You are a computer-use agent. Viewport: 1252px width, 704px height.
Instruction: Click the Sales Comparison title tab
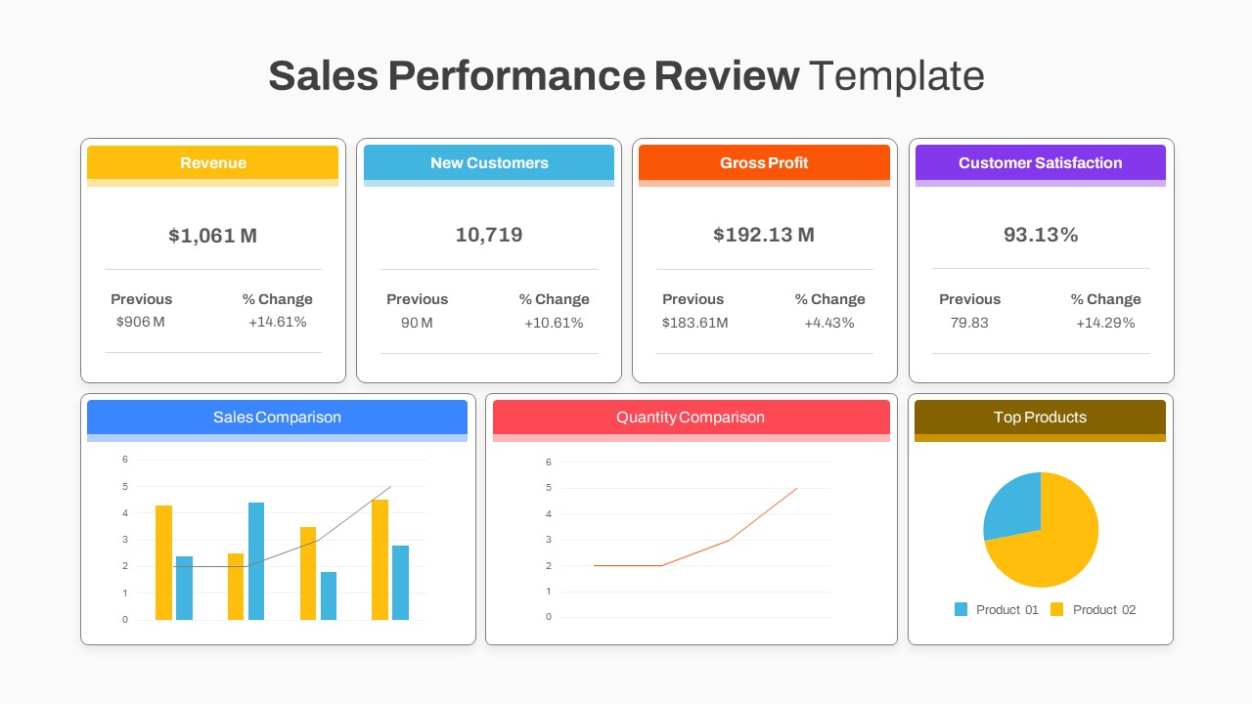point(278,418)
